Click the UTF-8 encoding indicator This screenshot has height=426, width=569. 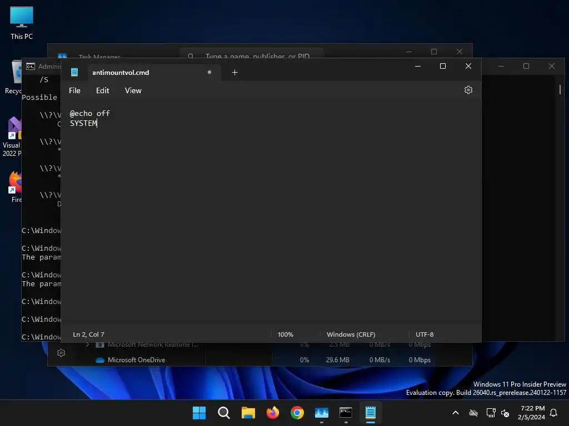[x=425, y=334]
